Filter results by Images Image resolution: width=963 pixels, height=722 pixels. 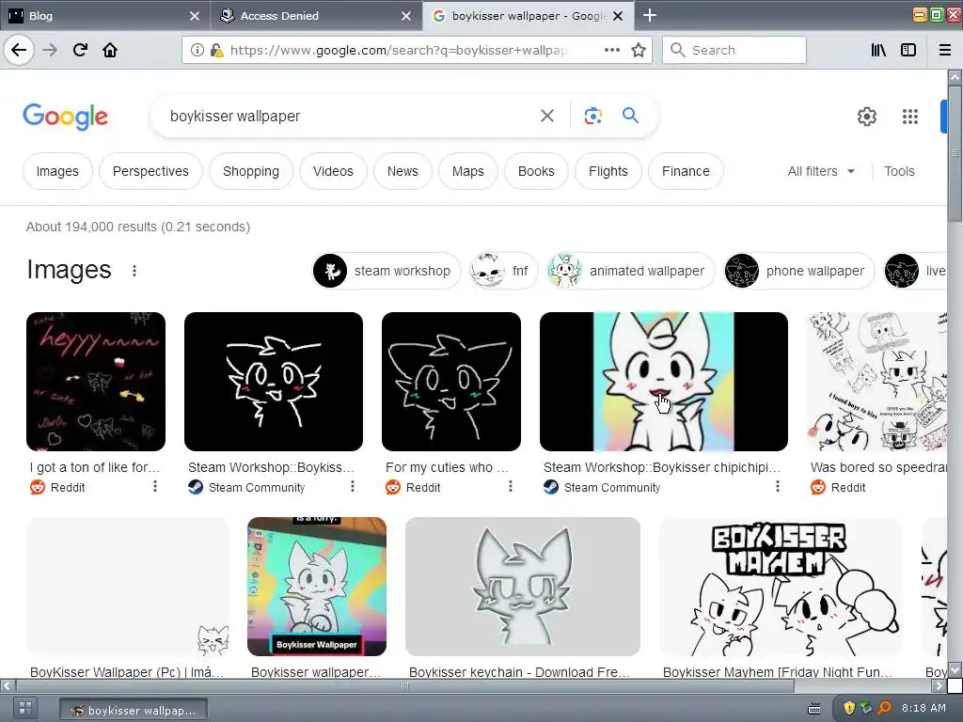(x=57, y=171)
